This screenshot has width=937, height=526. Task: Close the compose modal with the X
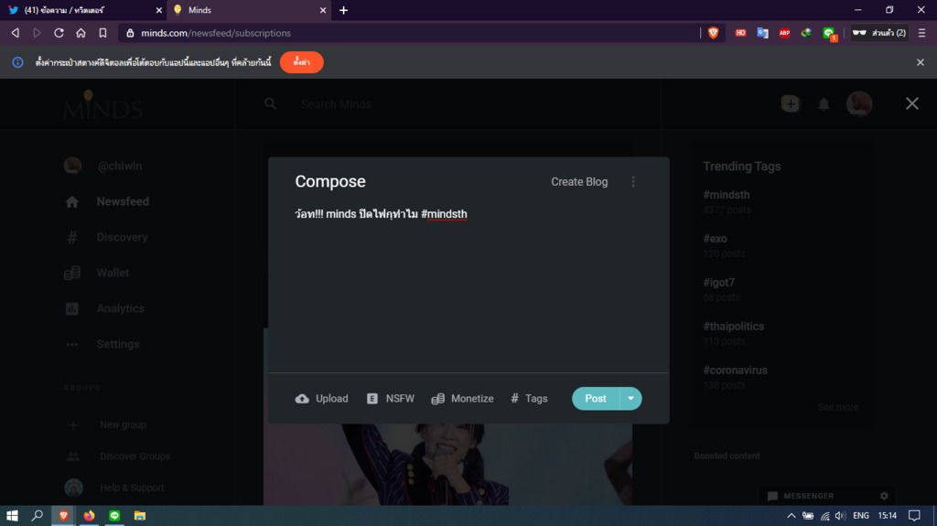911,103
